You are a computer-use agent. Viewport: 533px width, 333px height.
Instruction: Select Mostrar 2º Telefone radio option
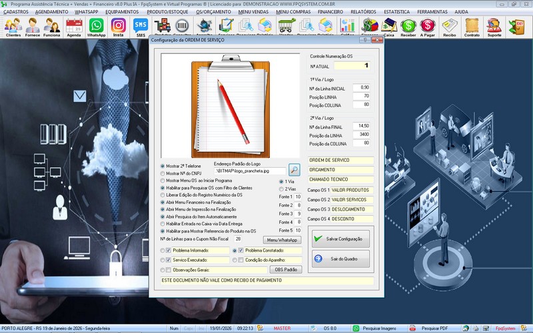163,166
